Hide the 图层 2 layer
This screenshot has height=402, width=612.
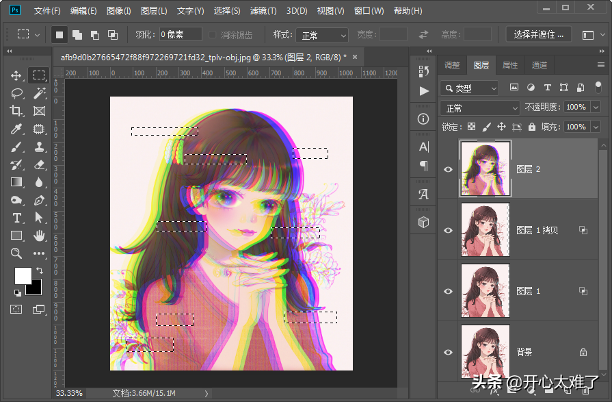[449, 169]
